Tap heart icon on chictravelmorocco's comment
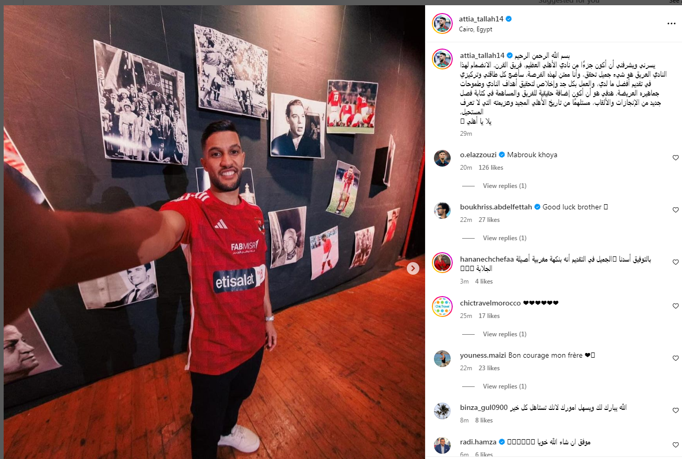Image resolution: width=682 pixels, height=459 pixels. coord(675,306)
